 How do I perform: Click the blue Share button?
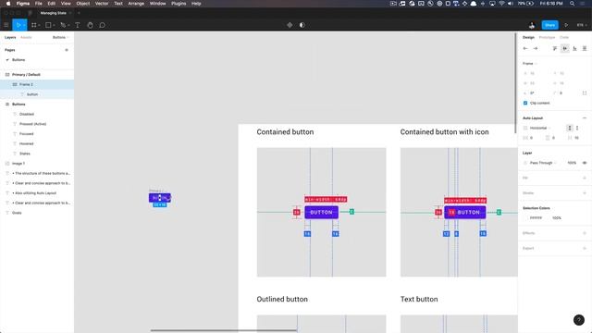click(549, 25)
